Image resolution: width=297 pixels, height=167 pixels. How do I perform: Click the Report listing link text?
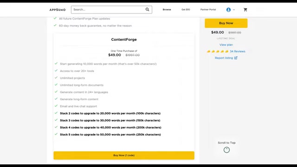224,58
